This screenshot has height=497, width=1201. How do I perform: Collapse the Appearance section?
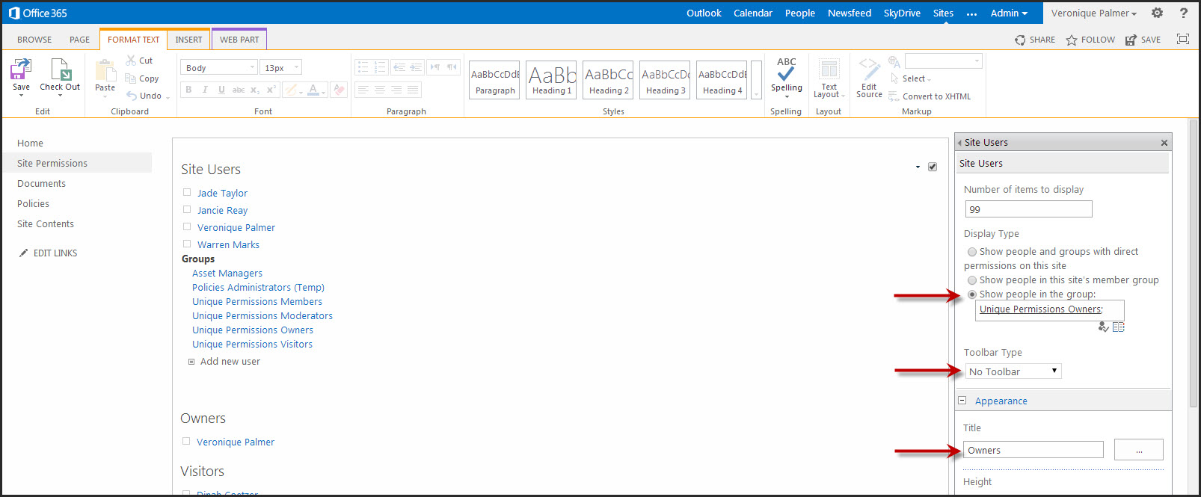point(962,401)
